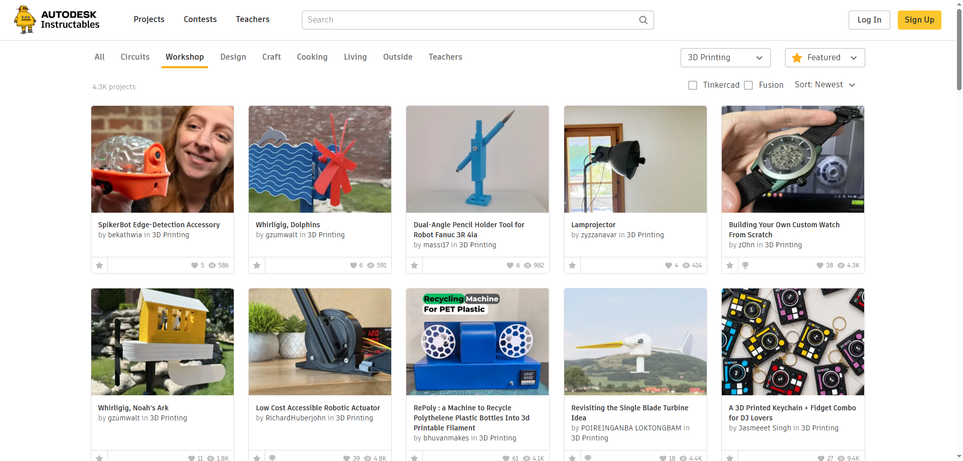The width and height of the screenshot is (963, 461).
Task: Open the Projects menu
Action: point(149,20)
